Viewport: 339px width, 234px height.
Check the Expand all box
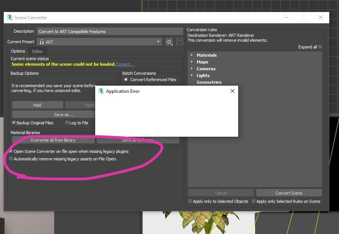point(320,47)
